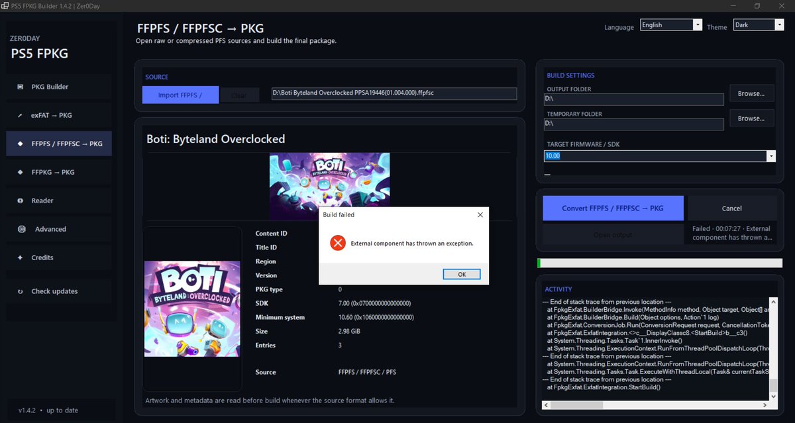The width and height of the screenshot is (795, 423).
Task: Open the Reader page
Action: point(59,201)
